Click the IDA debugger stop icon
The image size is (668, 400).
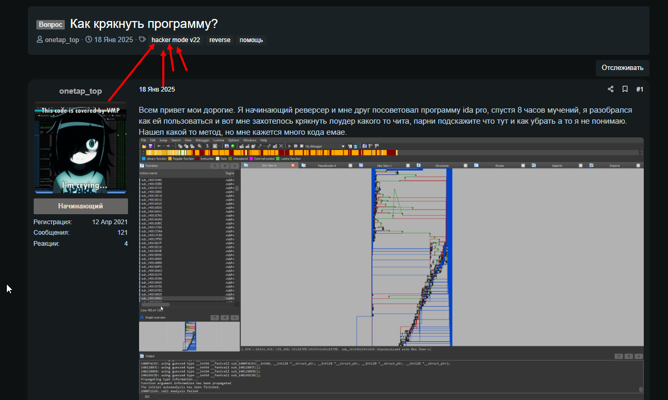coord(302,146)
